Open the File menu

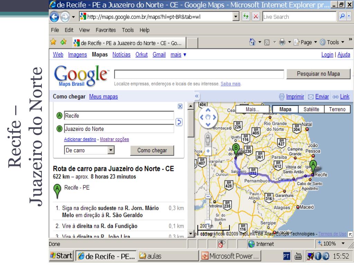click(x=55, y=30)
